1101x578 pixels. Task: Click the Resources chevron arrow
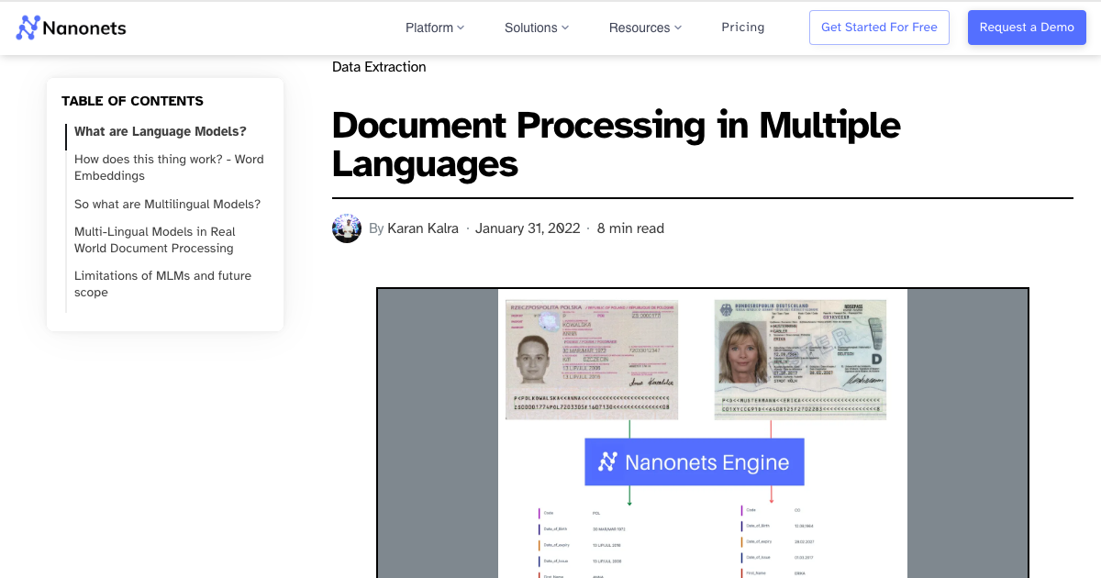coord(678,28)
